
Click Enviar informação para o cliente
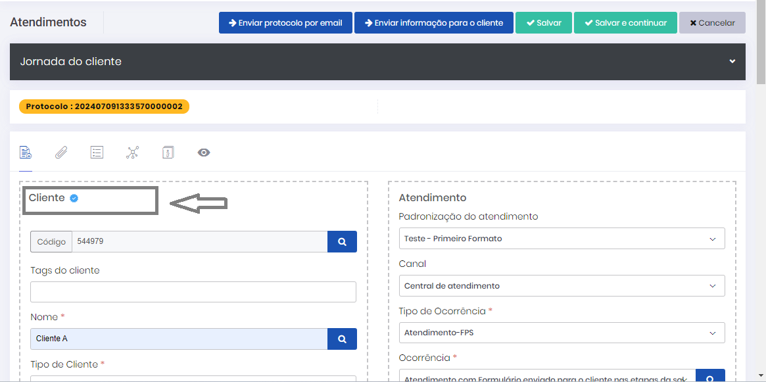pyautogui.click(x=433, y=23)
